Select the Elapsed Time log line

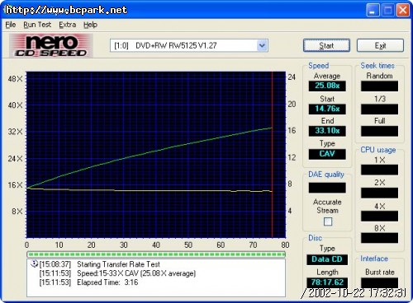[88, 282]
